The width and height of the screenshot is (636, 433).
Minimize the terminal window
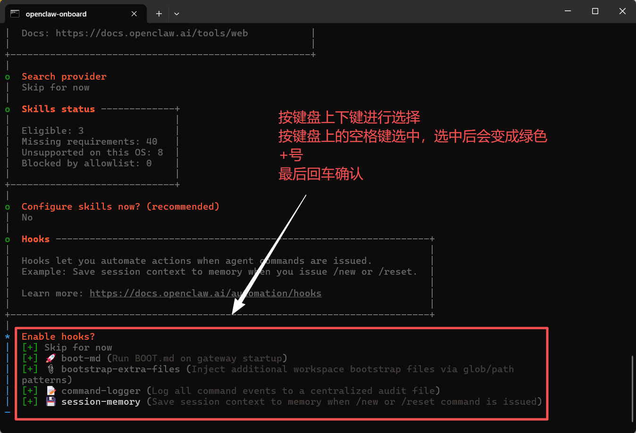pyautogui.click(x=568, y=11)
